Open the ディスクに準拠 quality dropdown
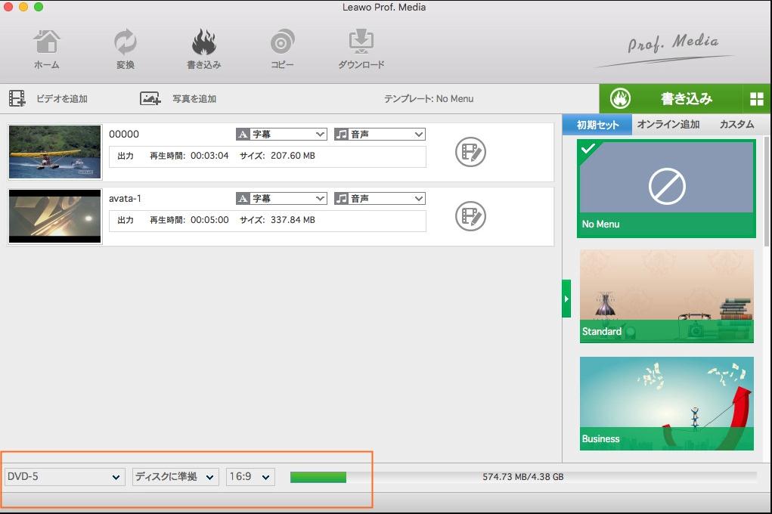This screenshot has height=514, width=772. 175,476
